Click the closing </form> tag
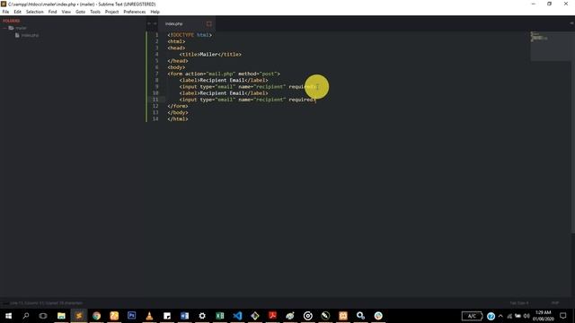This screenshot has width=575, height=323. point(178,106)
